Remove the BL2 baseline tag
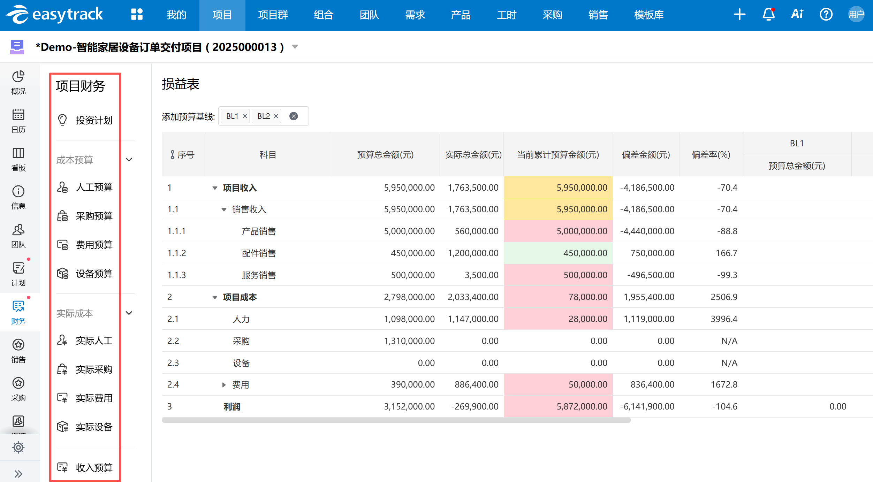Image resolution: width=873 pixels, height=482 pixels. coord(276,116)
